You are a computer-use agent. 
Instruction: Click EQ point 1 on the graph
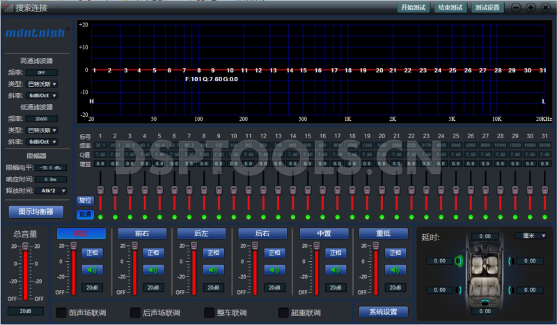pyautogui.click(x=94, y=70)
